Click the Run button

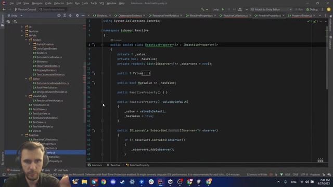(299, 9)
